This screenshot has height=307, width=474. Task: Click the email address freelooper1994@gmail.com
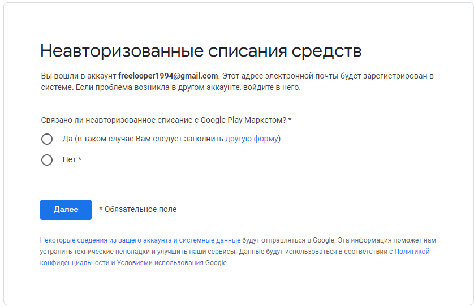(x=168, y=76)
